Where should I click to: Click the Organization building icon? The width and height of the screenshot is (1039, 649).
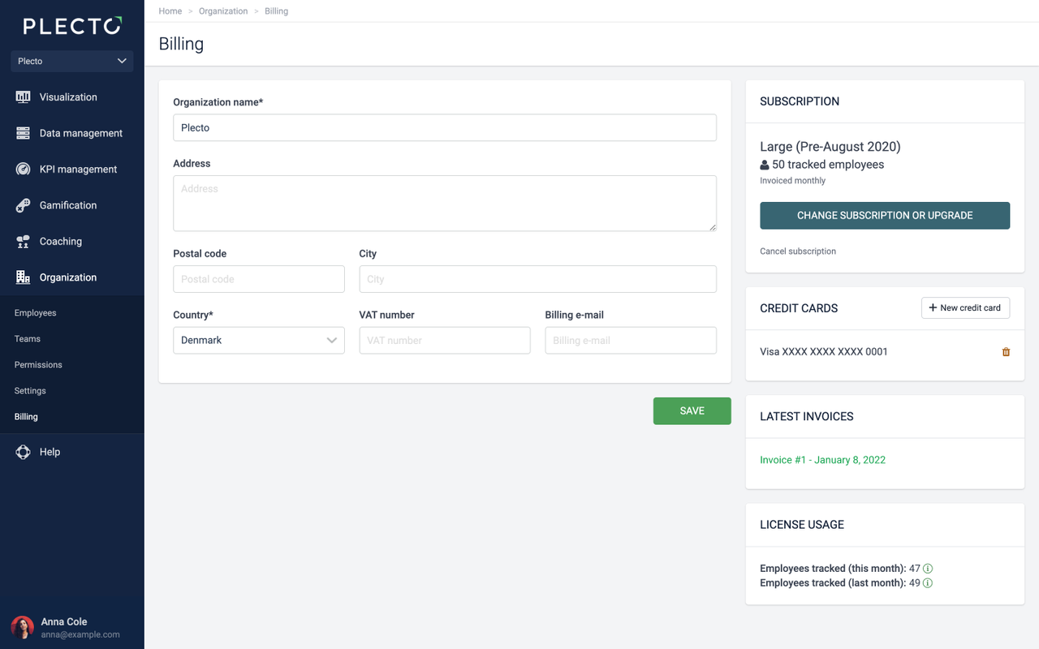[x=23, y=277]
